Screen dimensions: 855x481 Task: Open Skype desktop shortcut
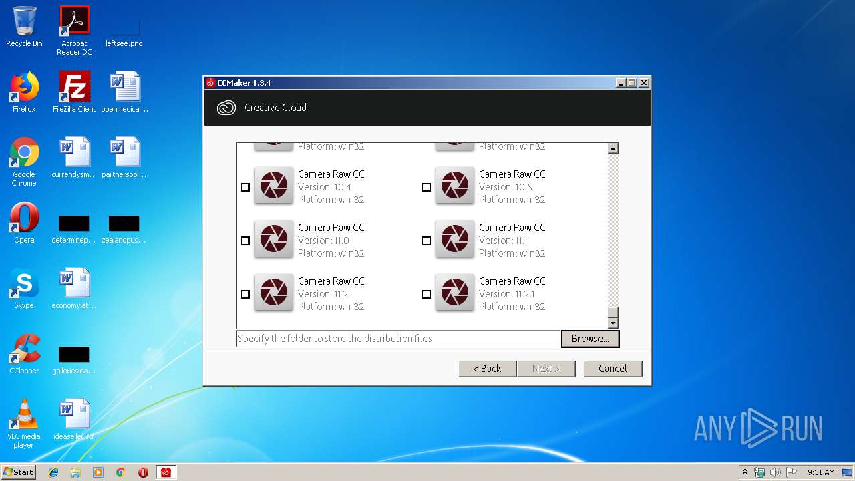pyautogui.click(x=24, y=289)
